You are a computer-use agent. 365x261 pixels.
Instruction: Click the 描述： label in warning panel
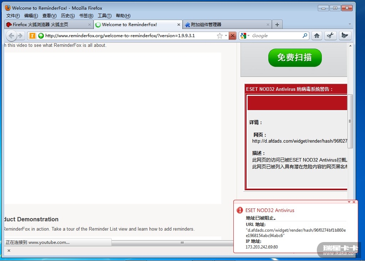click(258, 153)
